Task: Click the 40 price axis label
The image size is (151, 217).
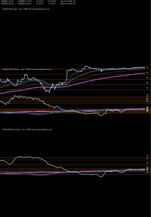Action: pos(147,73)
